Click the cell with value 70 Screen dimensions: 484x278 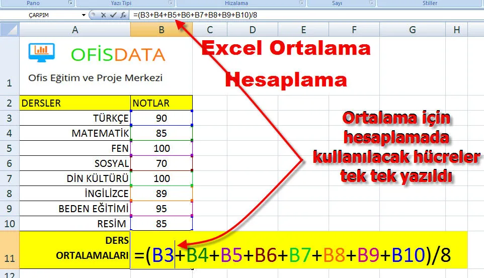[x=161, y=163]
